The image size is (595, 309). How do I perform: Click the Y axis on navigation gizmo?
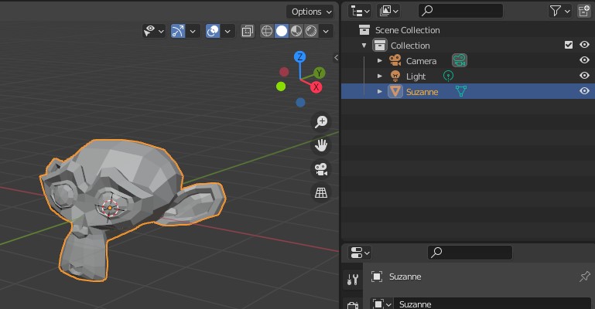tap(319, 73)
